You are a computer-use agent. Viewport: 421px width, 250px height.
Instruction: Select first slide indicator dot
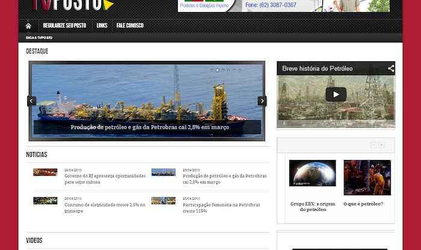tap(212, 70)
